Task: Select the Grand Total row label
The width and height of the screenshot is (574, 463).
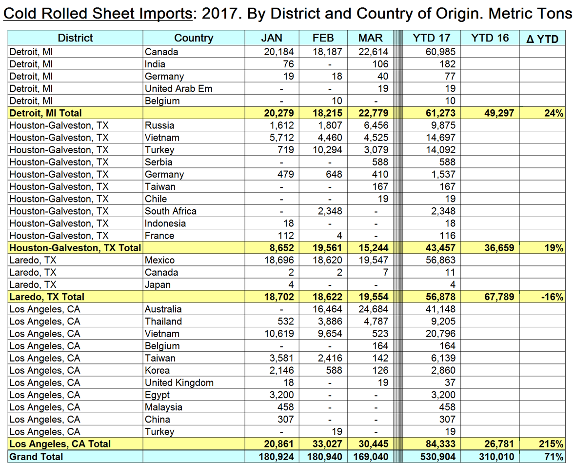Action: 36,457
